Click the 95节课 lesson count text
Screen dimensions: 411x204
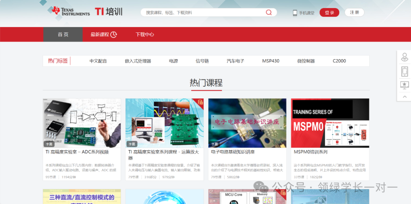pos(51,177)
